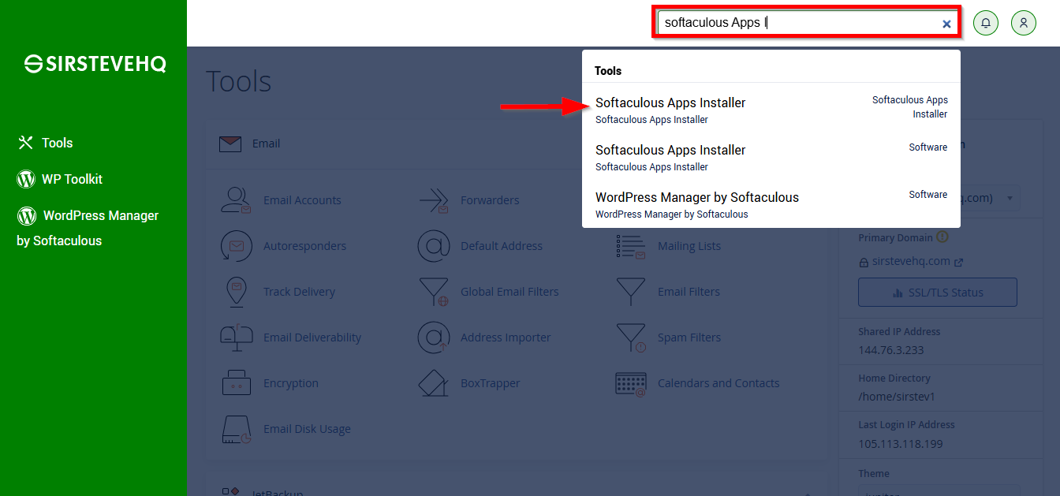This screenshot has width=1060, height=496.
Task: Select the shared IP 144.76.3.233
Action: pyautogui.click(x=891, y=350)
